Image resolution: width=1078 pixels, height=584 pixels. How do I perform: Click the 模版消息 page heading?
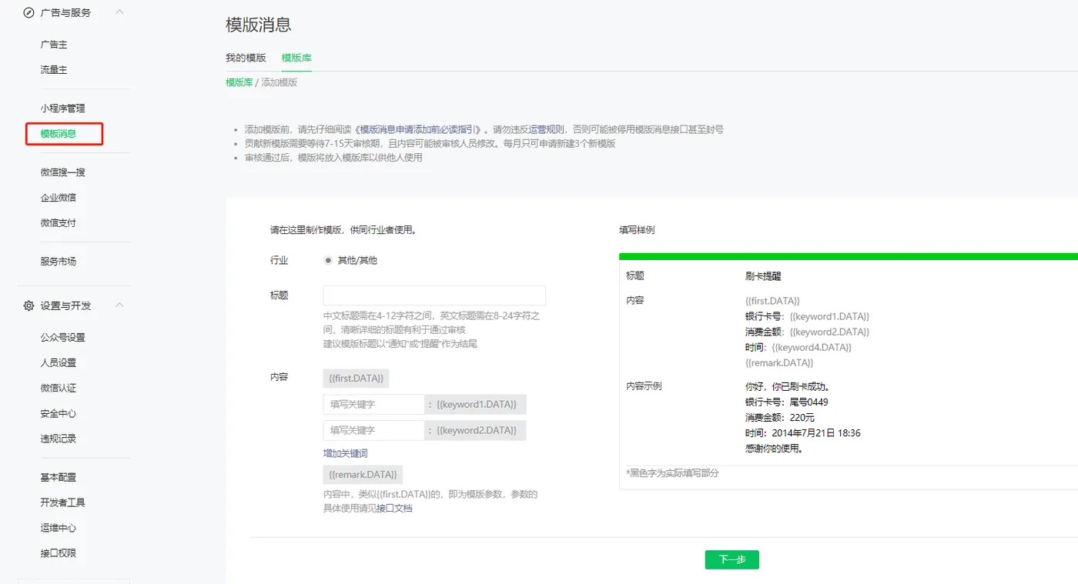(x=259, y=25)
